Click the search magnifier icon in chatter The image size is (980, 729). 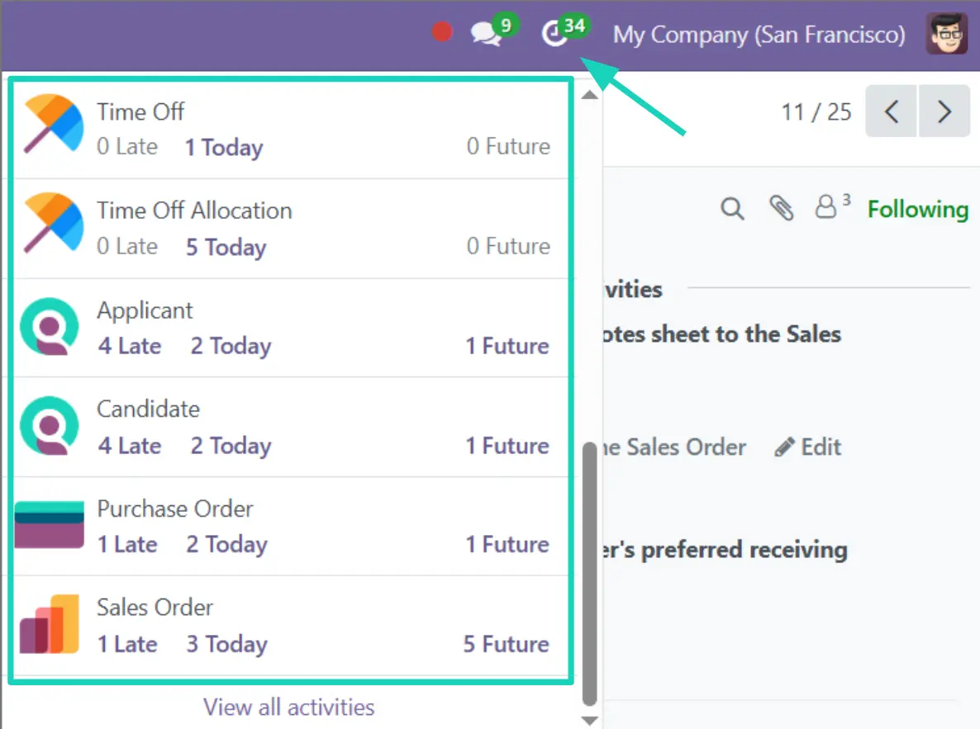click(x=732, y=209)
